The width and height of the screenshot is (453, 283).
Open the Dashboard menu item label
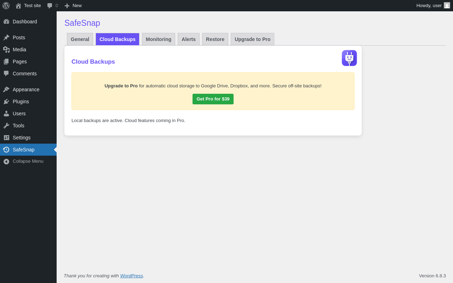click(25, 22)
